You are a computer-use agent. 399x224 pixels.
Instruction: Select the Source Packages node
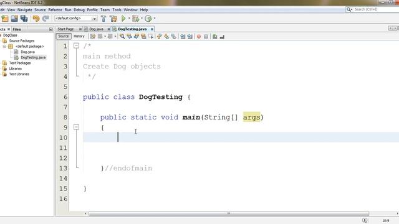[x=22, y=40]
